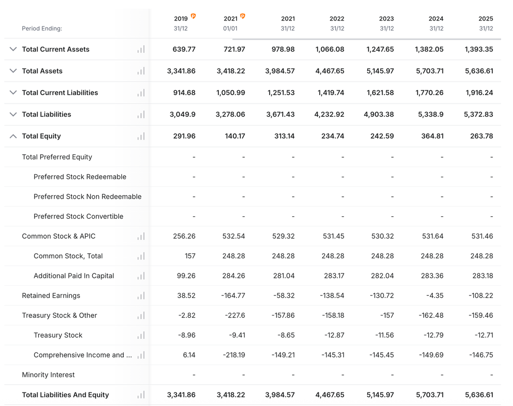Click the 2025 period column header
The width and height of the screenshot is (513, 406).
pyautogui.click(x=486, y=24)
